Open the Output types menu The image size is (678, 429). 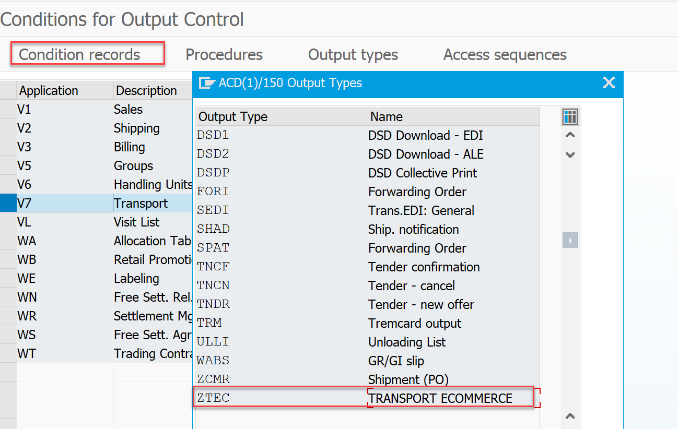[353, 55]
